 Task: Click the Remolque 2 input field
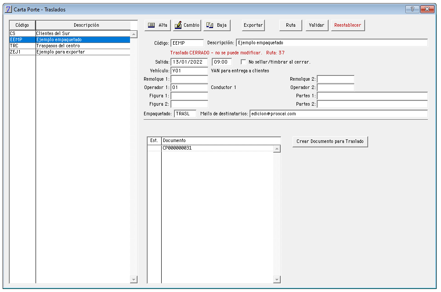[x=336, y=79]
